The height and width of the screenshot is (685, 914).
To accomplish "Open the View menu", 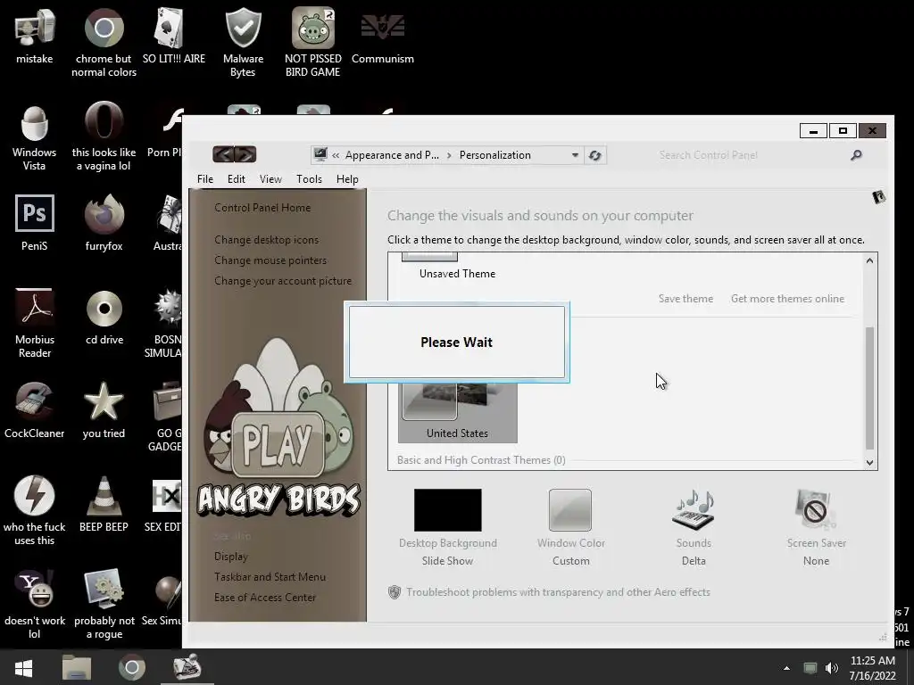I will pyautogui.click(x=270, y=178).
